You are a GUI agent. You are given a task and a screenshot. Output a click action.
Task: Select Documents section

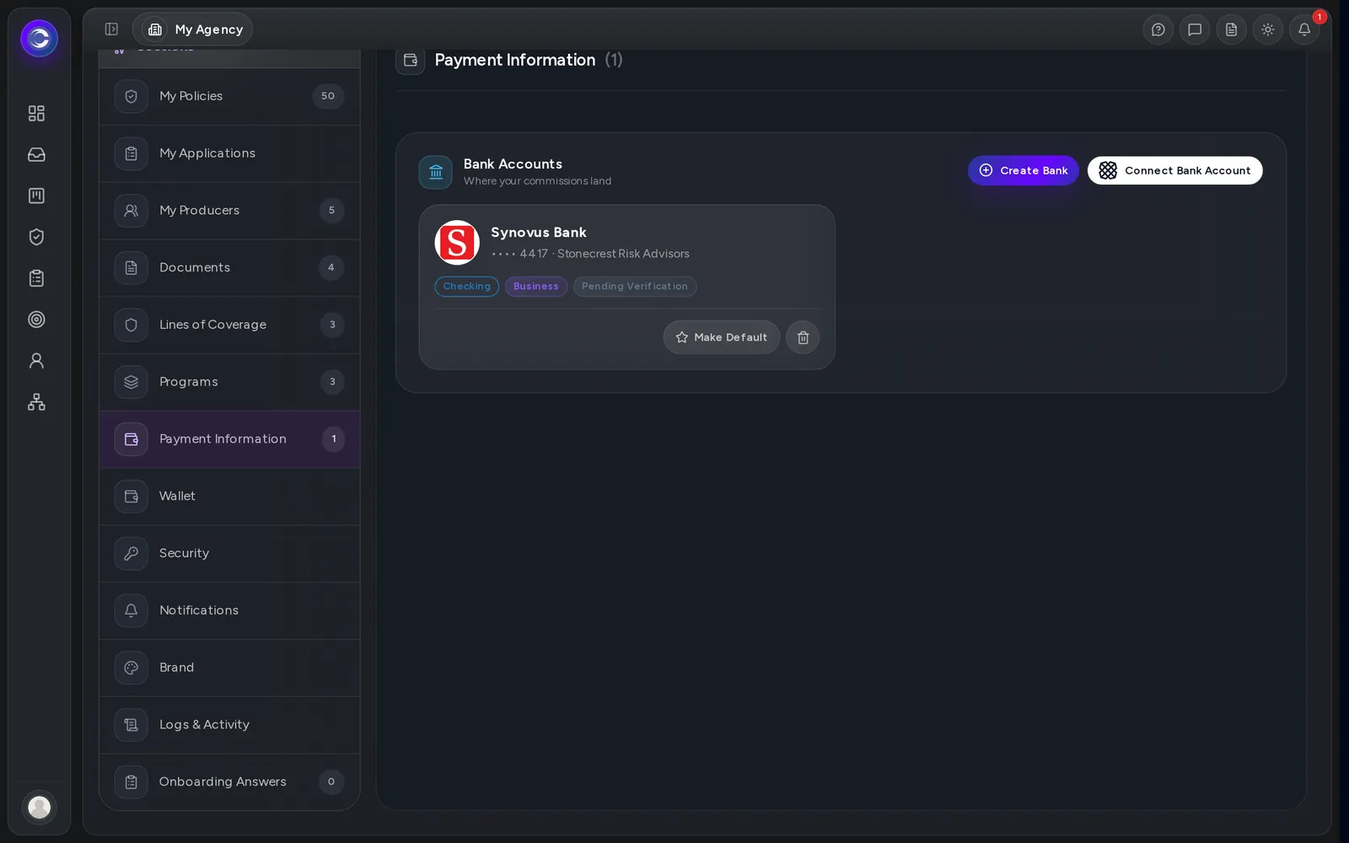[x=229, y=267]
